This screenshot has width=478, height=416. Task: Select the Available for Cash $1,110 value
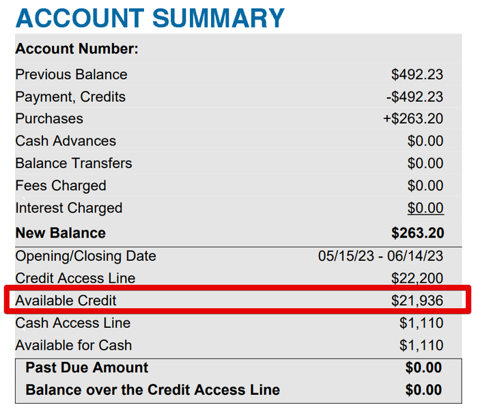pyautogui.click(x=421, y=346)
